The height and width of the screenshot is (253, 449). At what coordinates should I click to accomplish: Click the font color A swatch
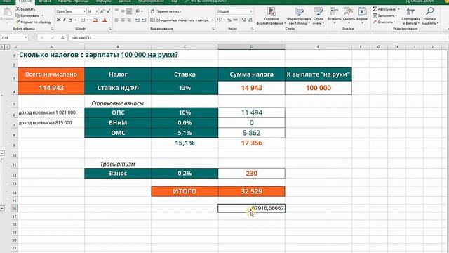(x=105, y=20)
